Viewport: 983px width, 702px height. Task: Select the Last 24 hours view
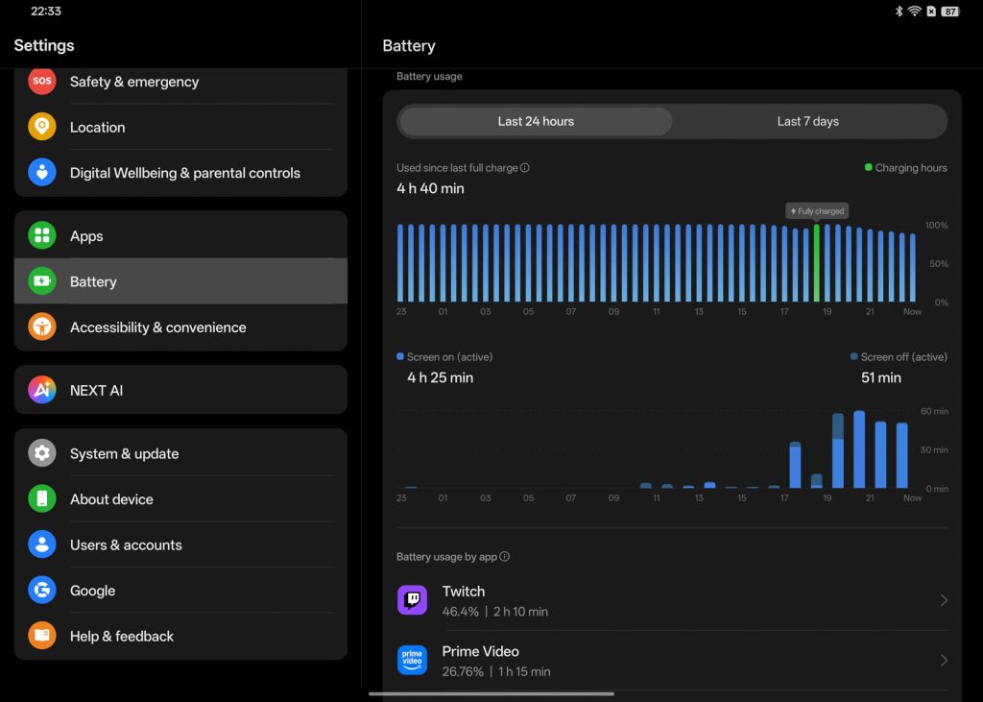click(536, 122)
